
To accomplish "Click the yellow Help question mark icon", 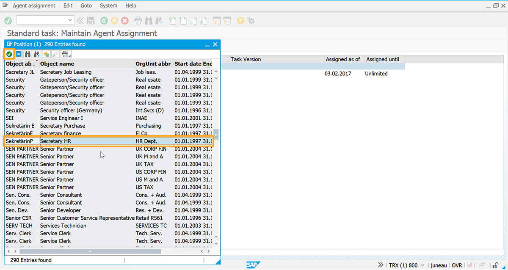I will pyautogui.click(x=240, y=20).
